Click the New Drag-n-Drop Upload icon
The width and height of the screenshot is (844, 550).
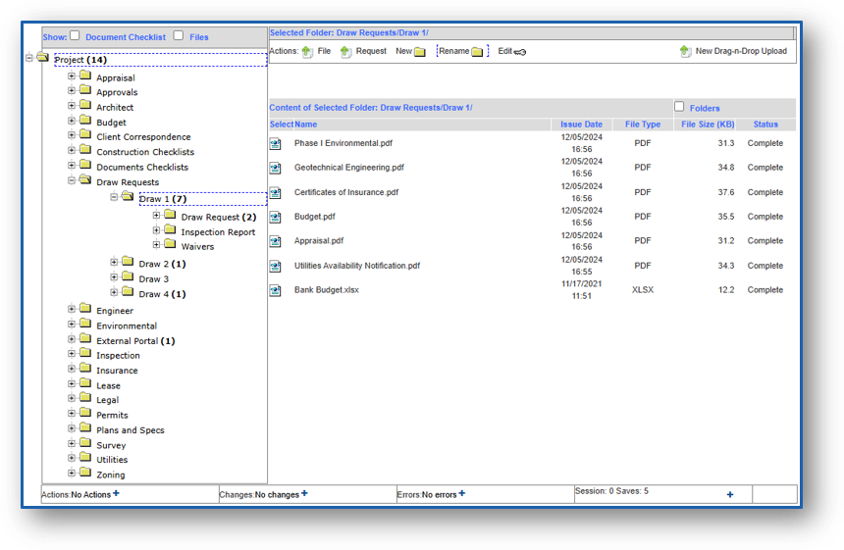(685, 52)
